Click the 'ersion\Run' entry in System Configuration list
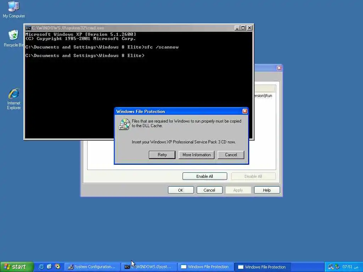363x272 pixels. pos(263,96)
